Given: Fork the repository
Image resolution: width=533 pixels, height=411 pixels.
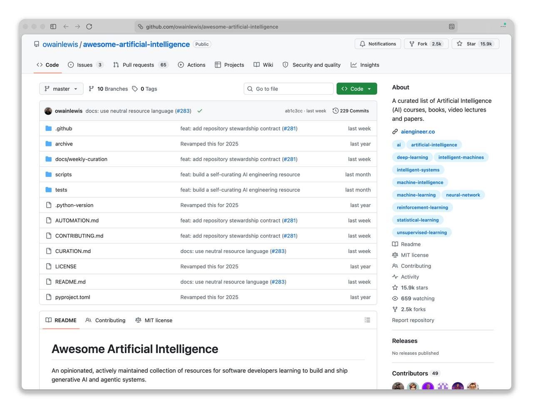Looking at the screenshot, I should tap(426, 44).
